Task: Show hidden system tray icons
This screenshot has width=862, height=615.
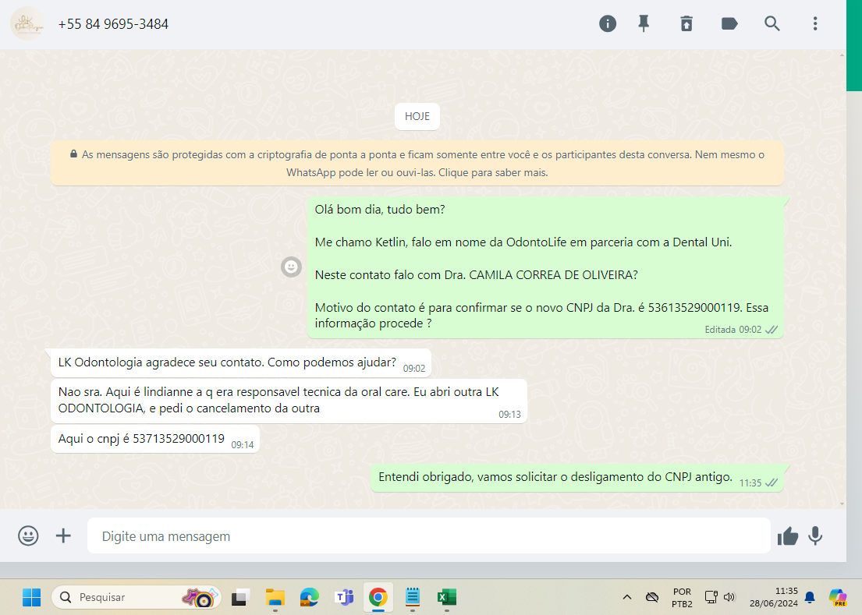Action: coord(626,597)
